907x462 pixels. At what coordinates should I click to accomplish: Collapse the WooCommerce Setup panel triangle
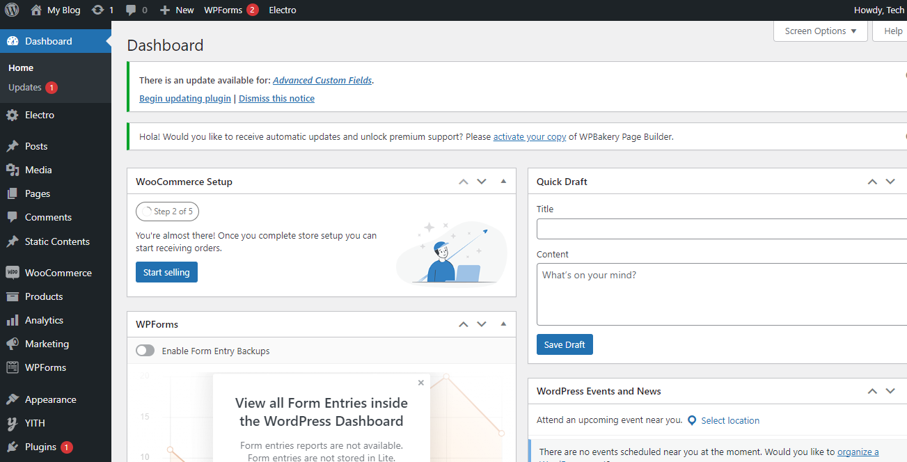tap(503, 182)
